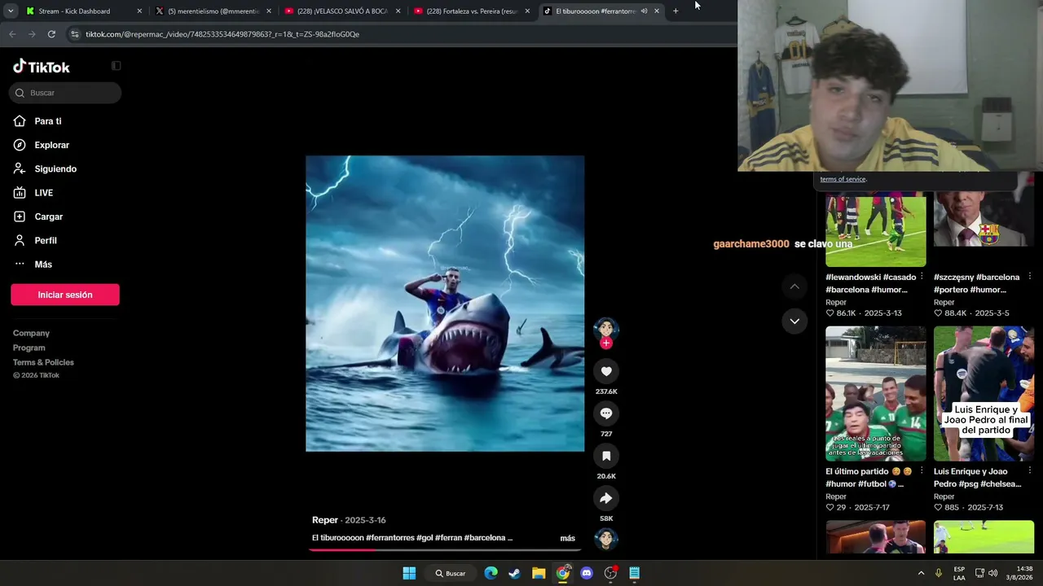Like the shark video with heart icon

click(606, 371)
